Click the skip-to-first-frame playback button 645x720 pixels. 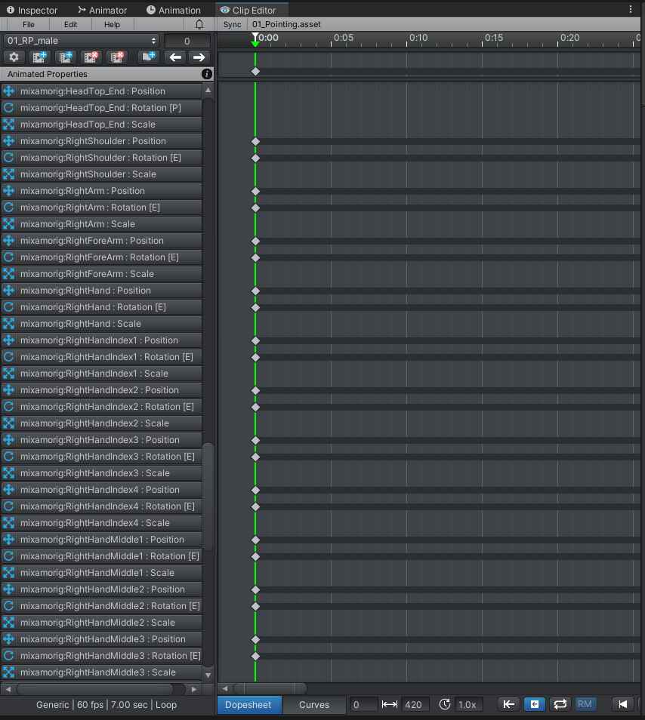pyautogui.click(x=623, y=704)
